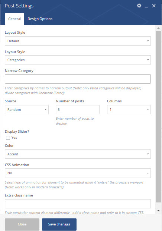This screenshot has height=231, width=162.
Task: Open the Color dropdown set to Accent
Action: (x=78, y=154)
